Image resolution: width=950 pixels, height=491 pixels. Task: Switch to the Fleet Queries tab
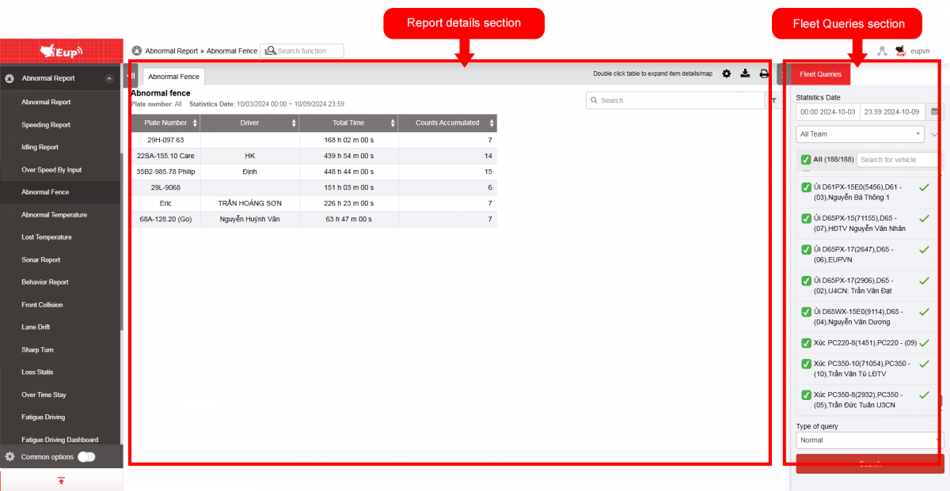pos(820,74)
